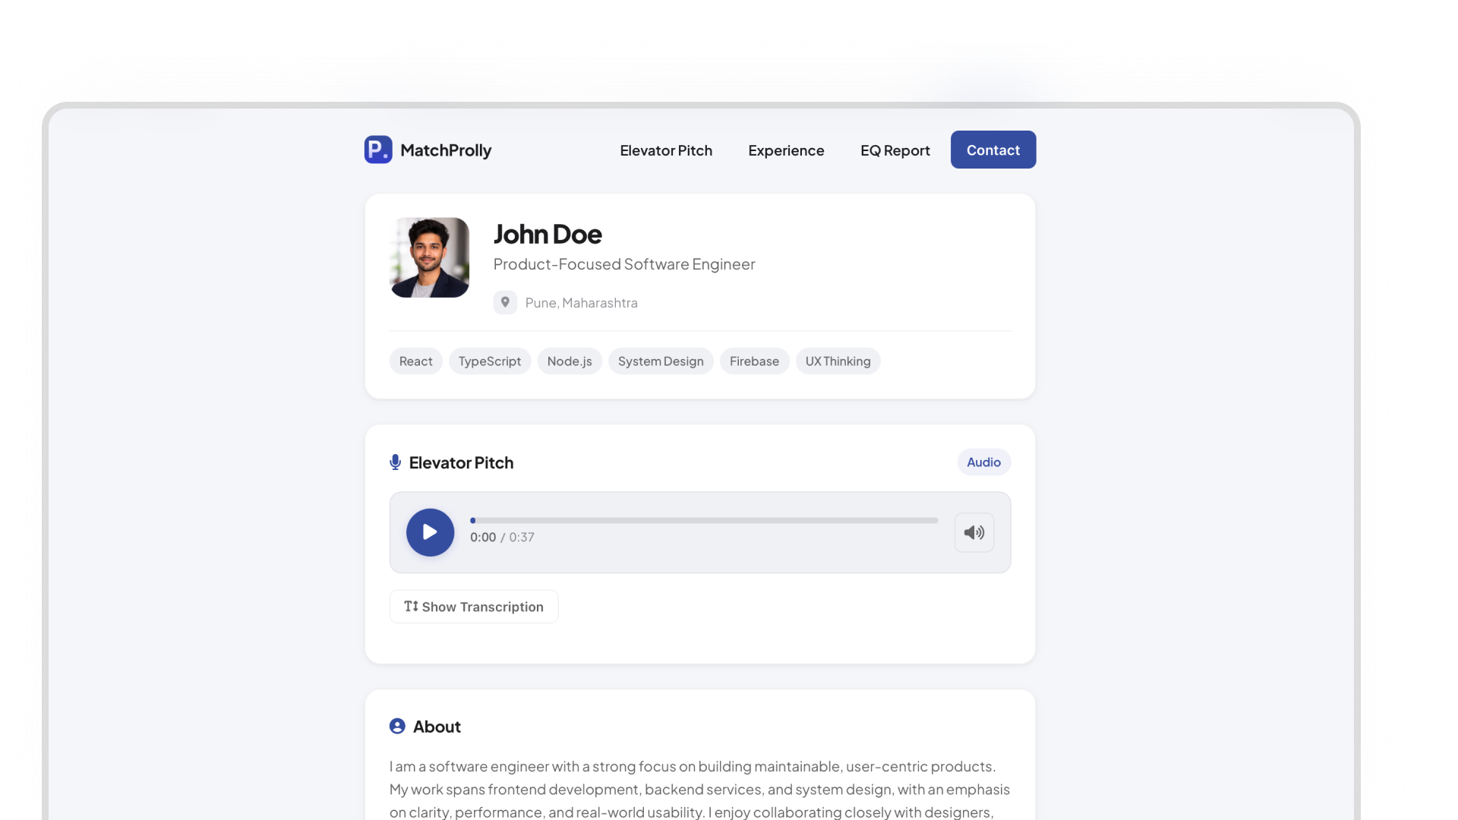
Task: Open the Experience section from navigation
Action: (x=786, y=150)
